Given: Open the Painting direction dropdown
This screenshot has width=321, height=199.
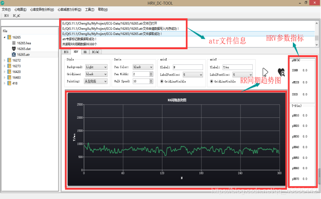Looking at the screenshot, I should click(x=95, y=81).
